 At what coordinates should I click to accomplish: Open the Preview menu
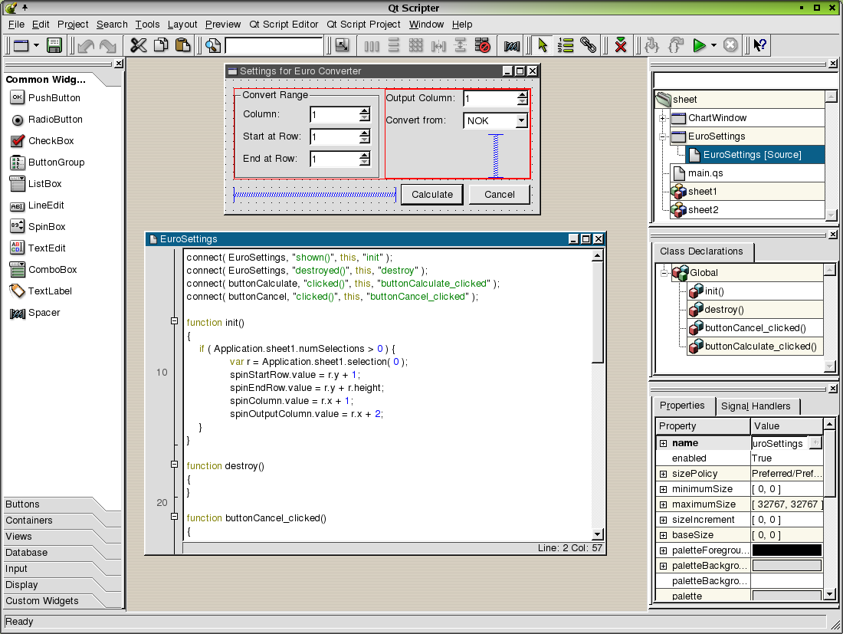coord(222,25)
